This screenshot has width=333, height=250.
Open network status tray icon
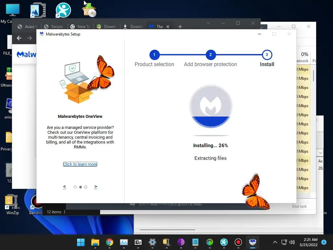pos(284,242)
